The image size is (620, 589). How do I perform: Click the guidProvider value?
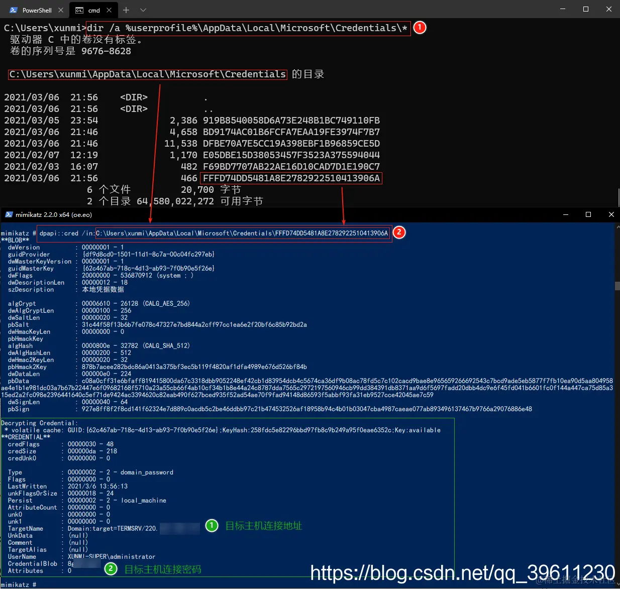tap(148, 255)
